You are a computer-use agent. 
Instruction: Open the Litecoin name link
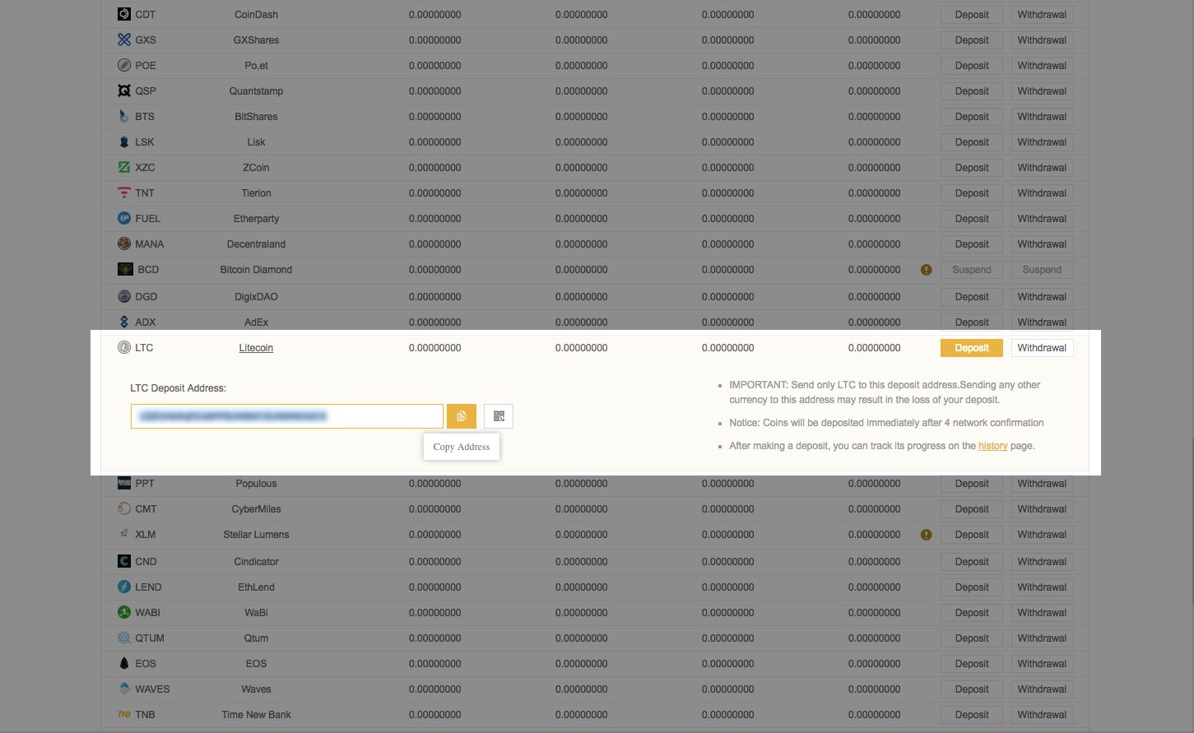coord(256,348)
